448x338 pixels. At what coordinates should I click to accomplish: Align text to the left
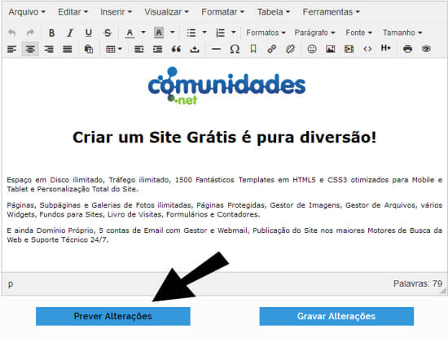[11, 49]
